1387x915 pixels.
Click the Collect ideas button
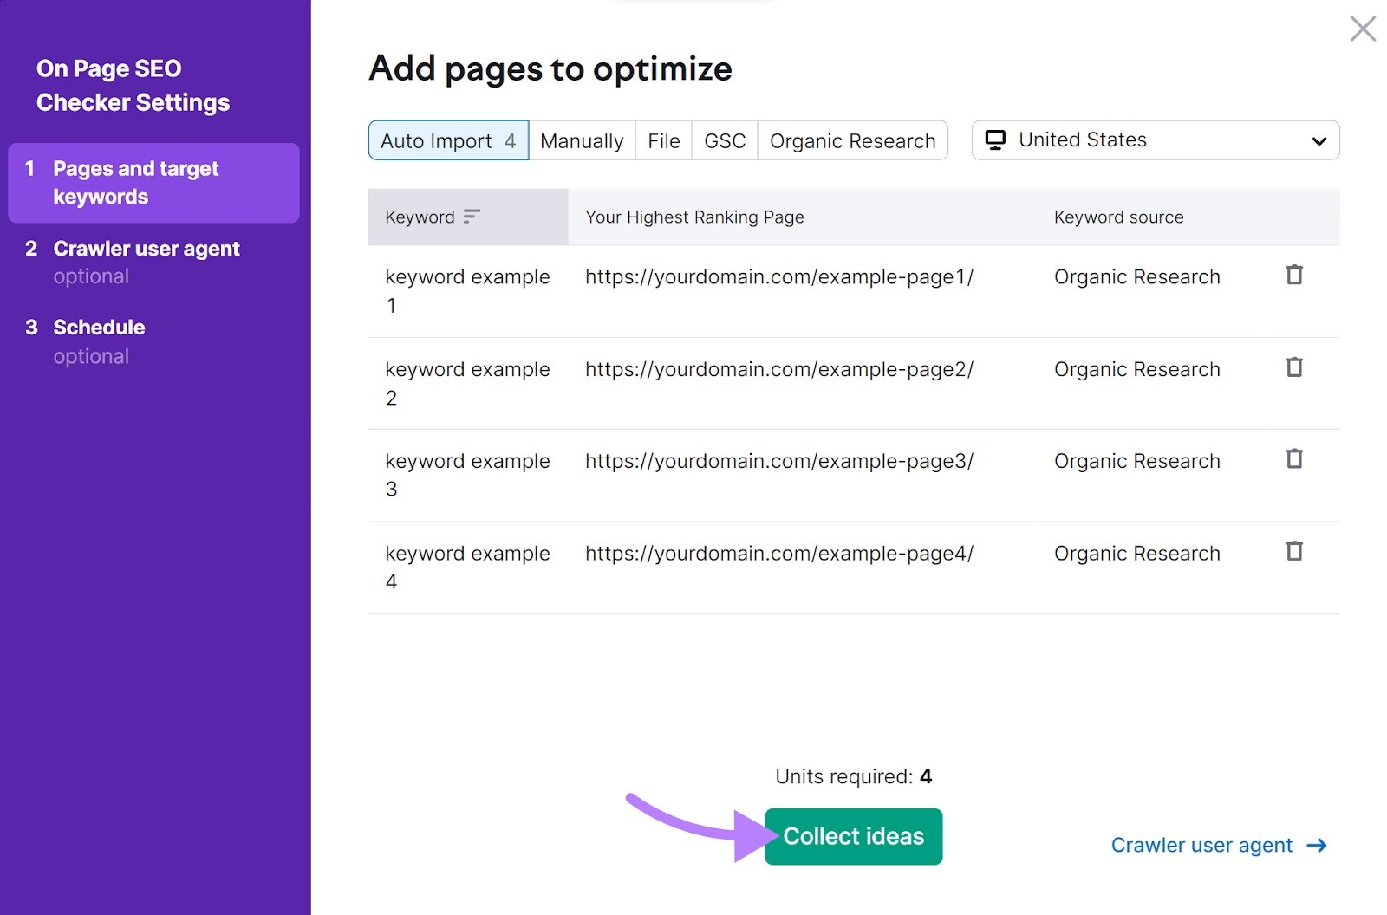click(853, 835)
